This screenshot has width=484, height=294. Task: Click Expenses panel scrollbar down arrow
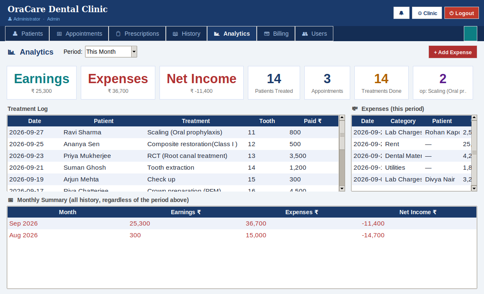(x=474, y=188)
